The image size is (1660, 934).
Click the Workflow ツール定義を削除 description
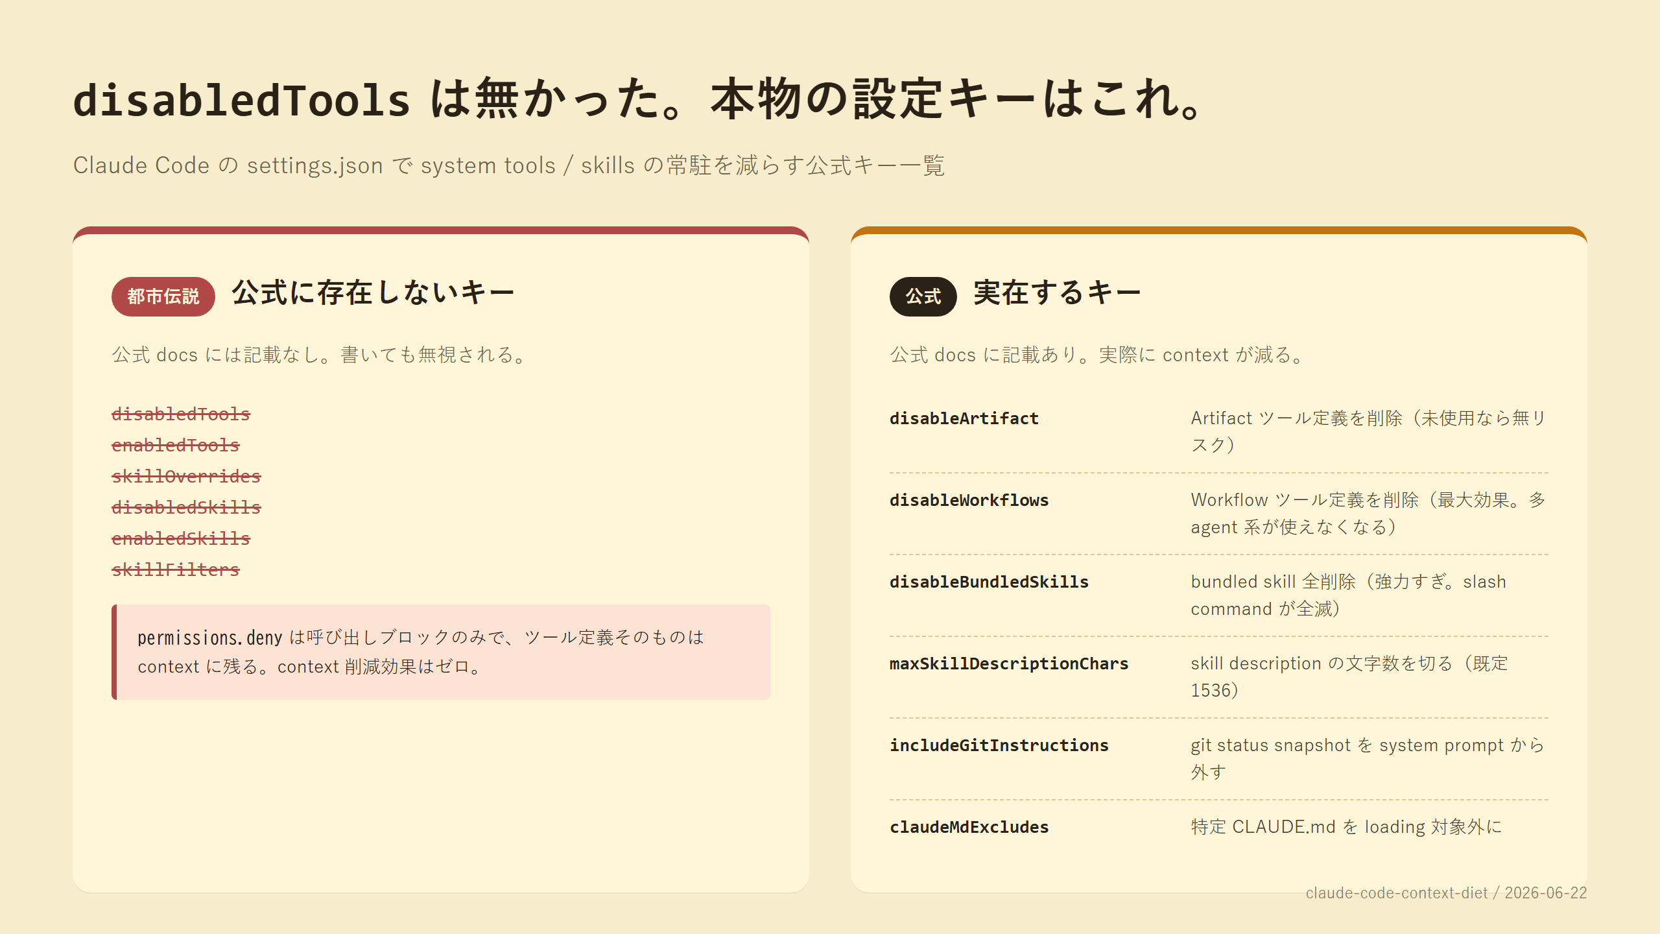pos(1369,513)
